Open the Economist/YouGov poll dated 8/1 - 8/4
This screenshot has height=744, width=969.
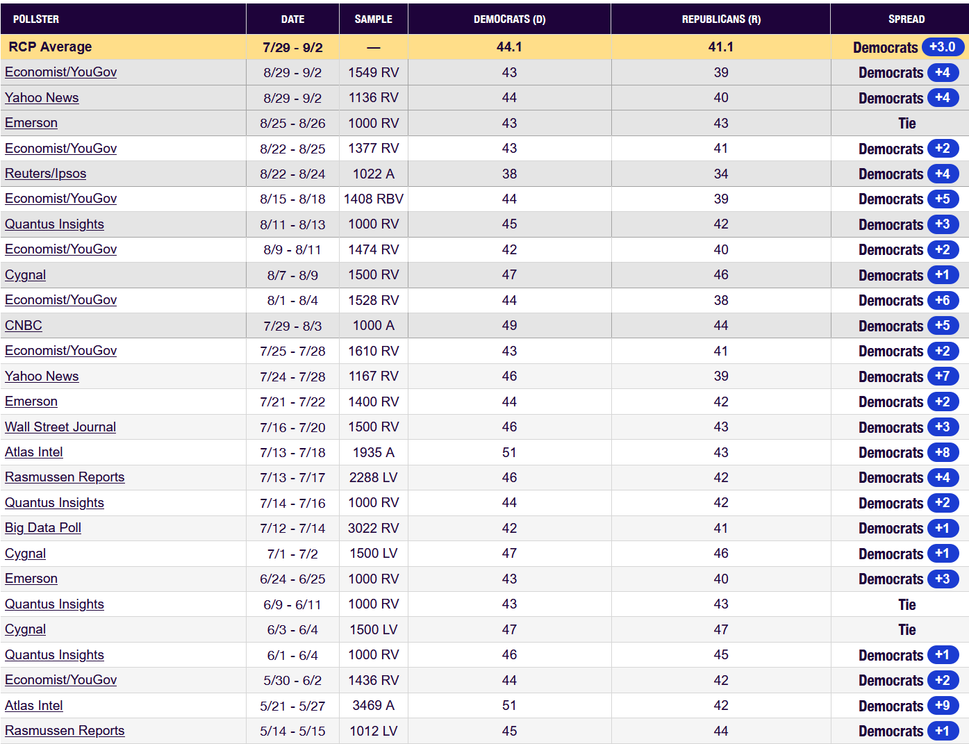pos(60,300)
